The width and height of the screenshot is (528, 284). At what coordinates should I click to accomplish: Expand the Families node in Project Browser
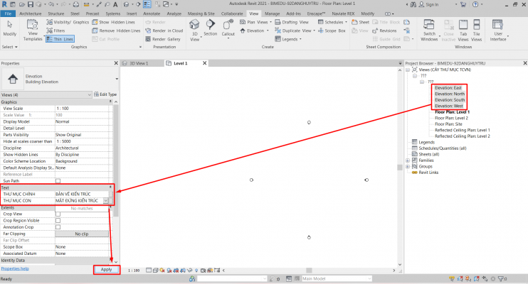407,160
